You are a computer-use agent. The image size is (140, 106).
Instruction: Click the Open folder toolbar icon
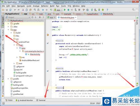point(3,10)
